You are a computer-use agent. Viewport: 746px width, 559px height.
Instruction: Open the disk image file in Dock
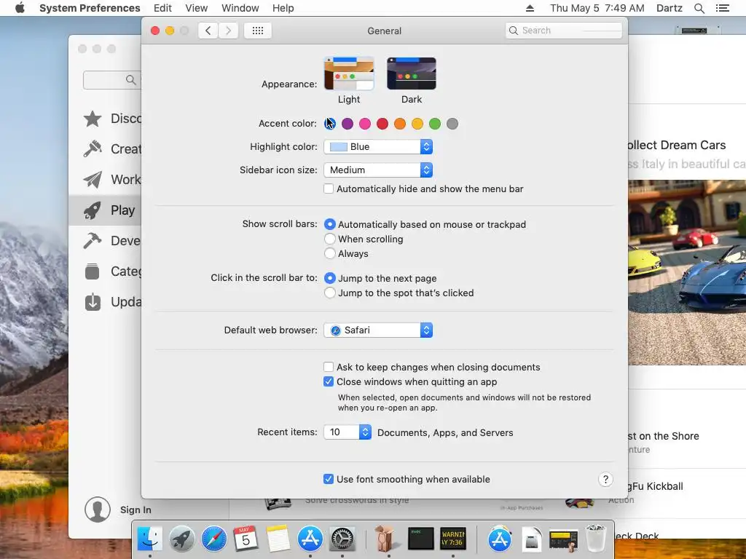pos(531,539)
